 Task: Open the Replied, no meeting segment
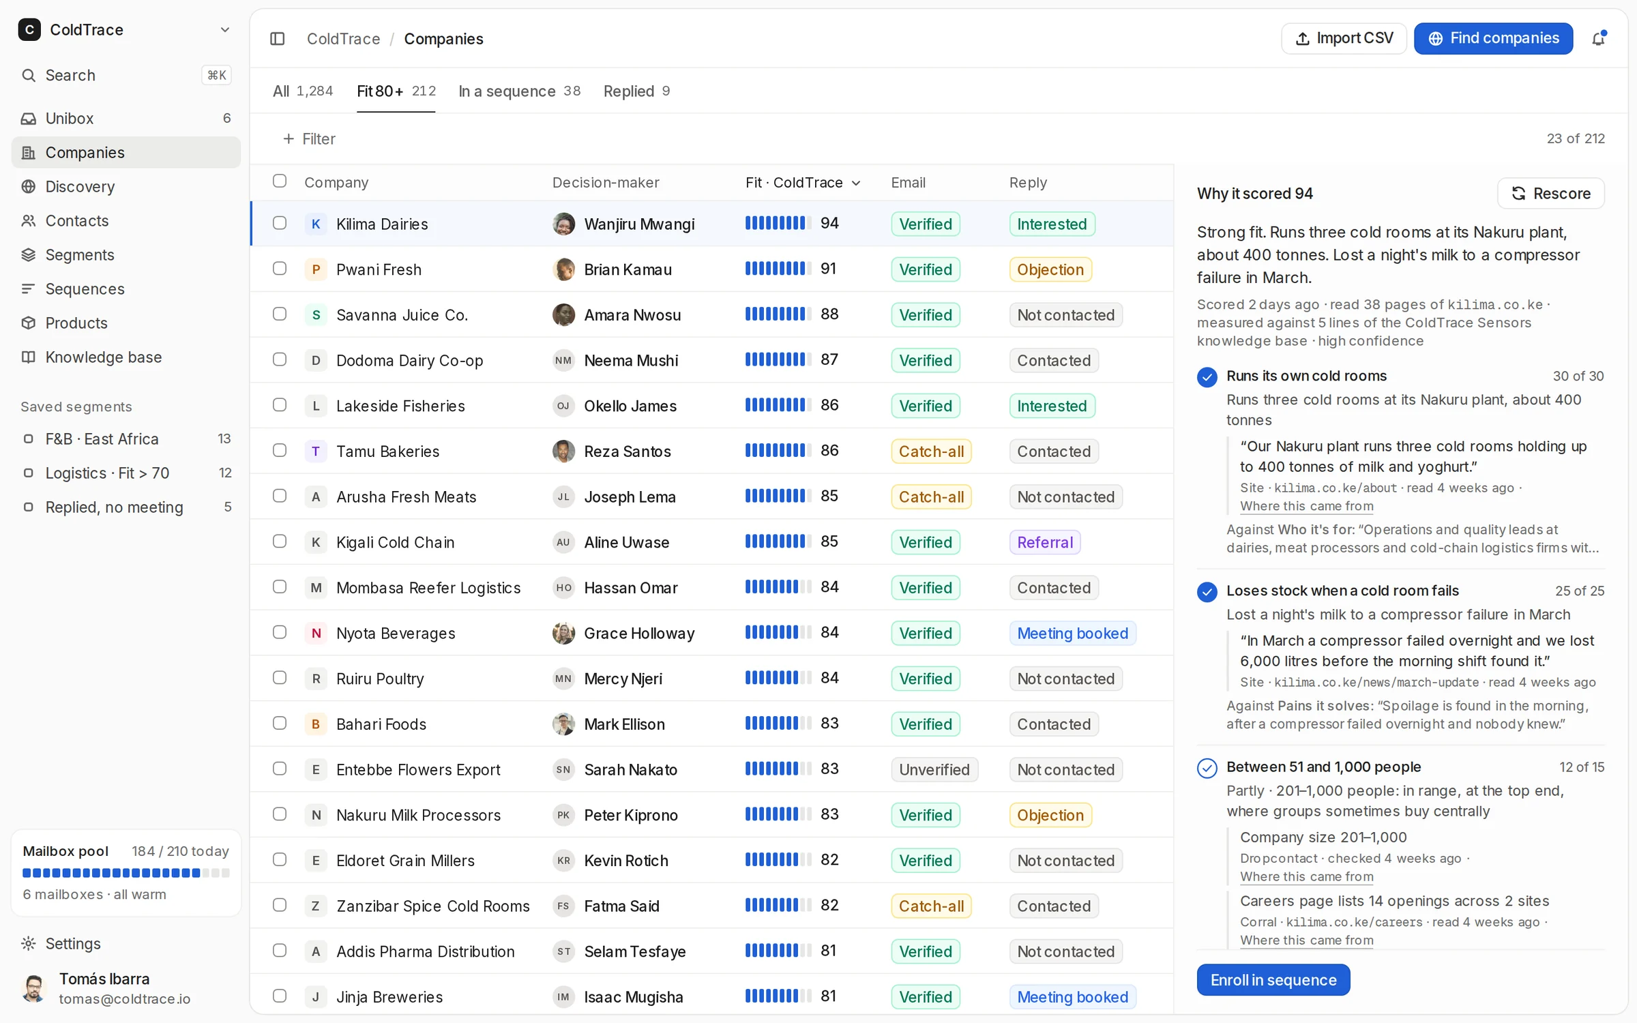pos(126,507)
